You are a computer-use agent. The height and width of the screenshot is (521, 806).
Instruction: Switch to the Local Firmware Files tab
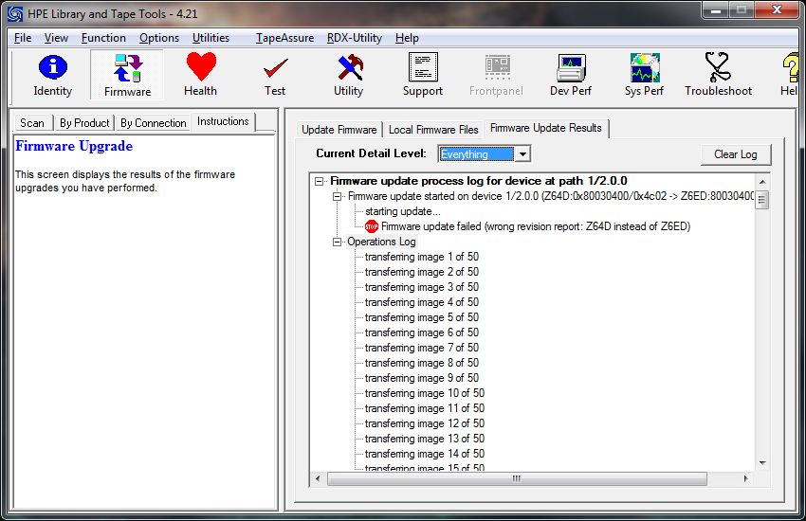tap(433, 130)
